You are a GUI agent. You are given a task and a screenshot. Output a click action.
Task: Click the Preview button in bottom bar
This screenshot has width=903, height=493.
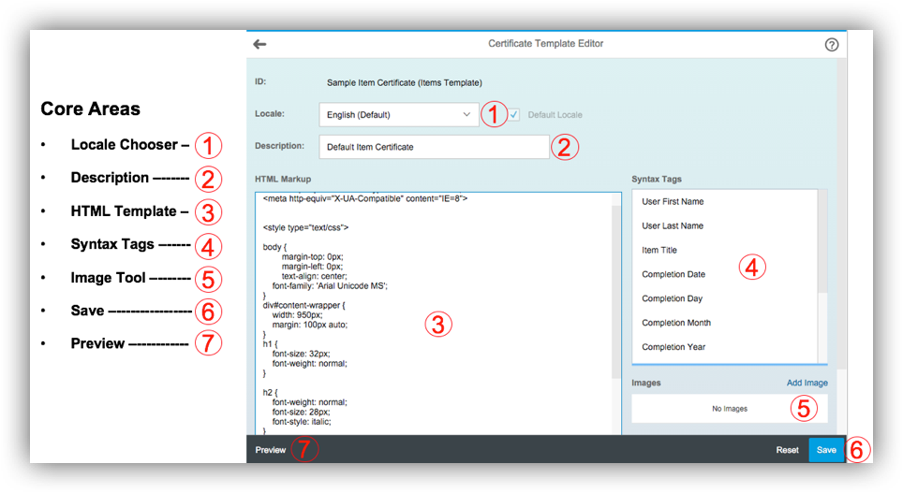pos(270,450)
